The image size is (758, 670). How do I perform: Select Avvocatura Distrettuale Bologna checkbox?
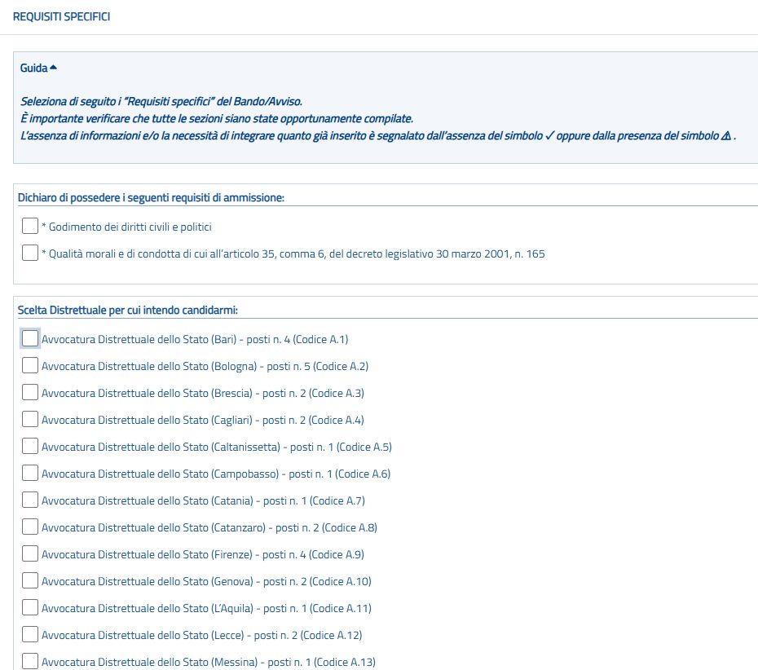pos(30,365)
